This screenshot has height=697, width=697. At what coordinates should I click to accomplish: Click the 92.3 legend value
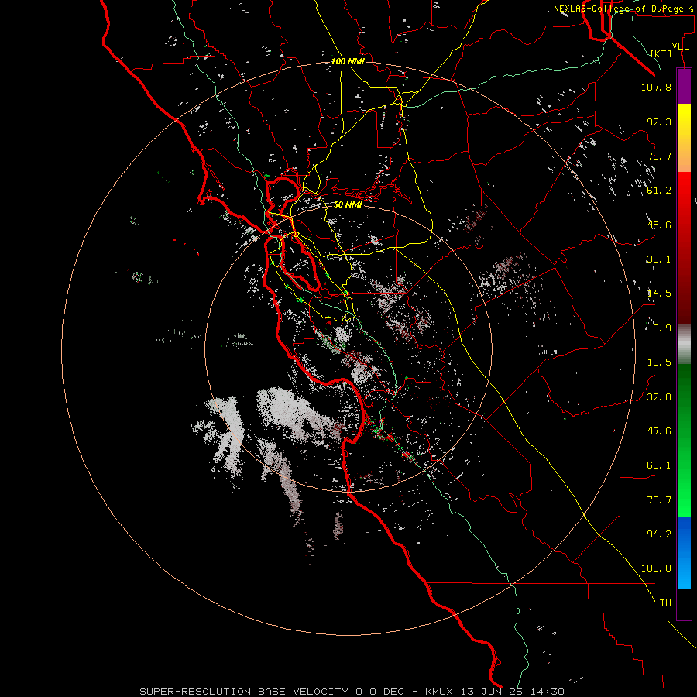pos(659,122)
